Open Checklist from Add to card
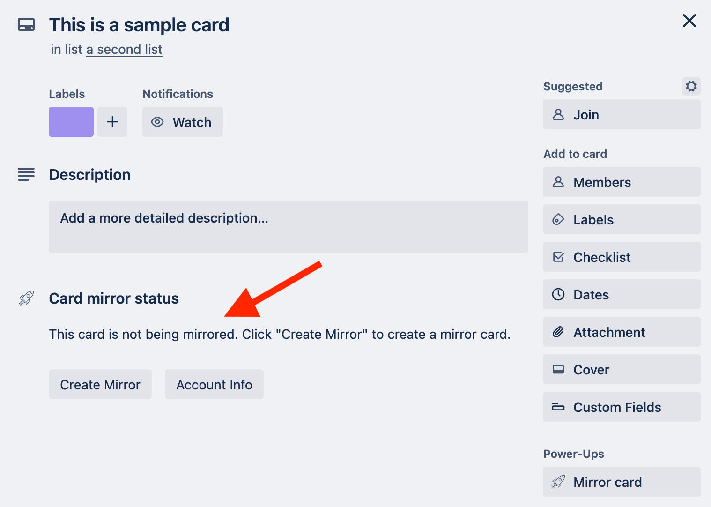This screenshot has width=711, height=507. tap(622, 257)
